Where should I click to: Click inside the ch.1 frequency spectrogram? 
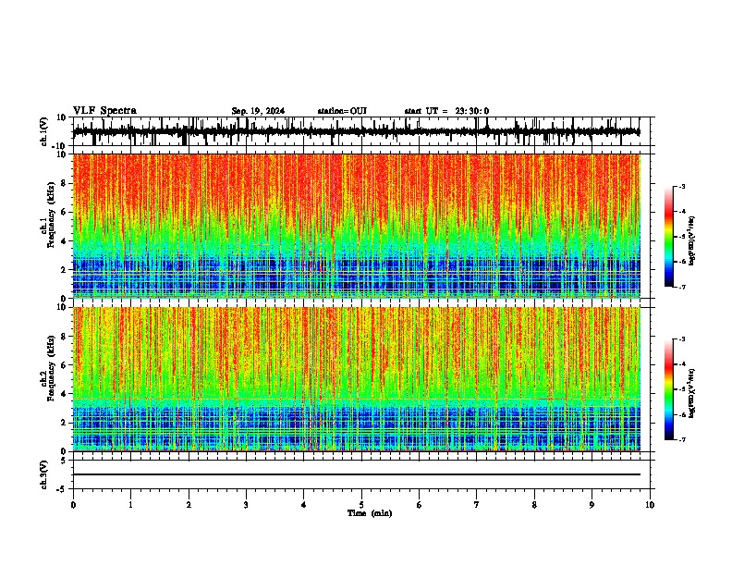click(x=356, y=226)
